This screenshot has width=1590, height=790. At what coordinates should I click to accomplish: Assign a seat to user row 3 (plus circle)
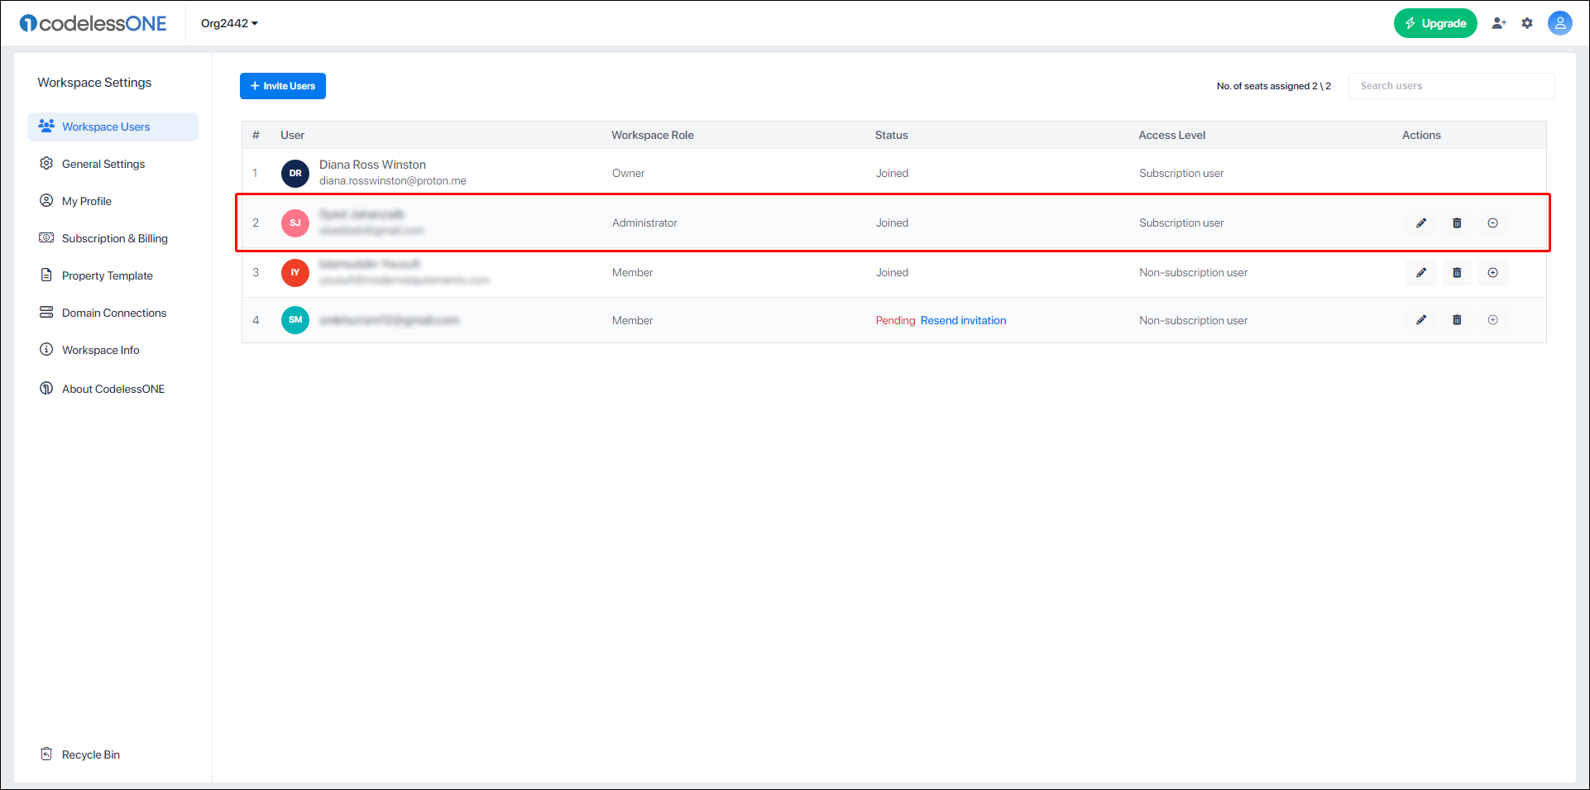(x=1492, y=272)
